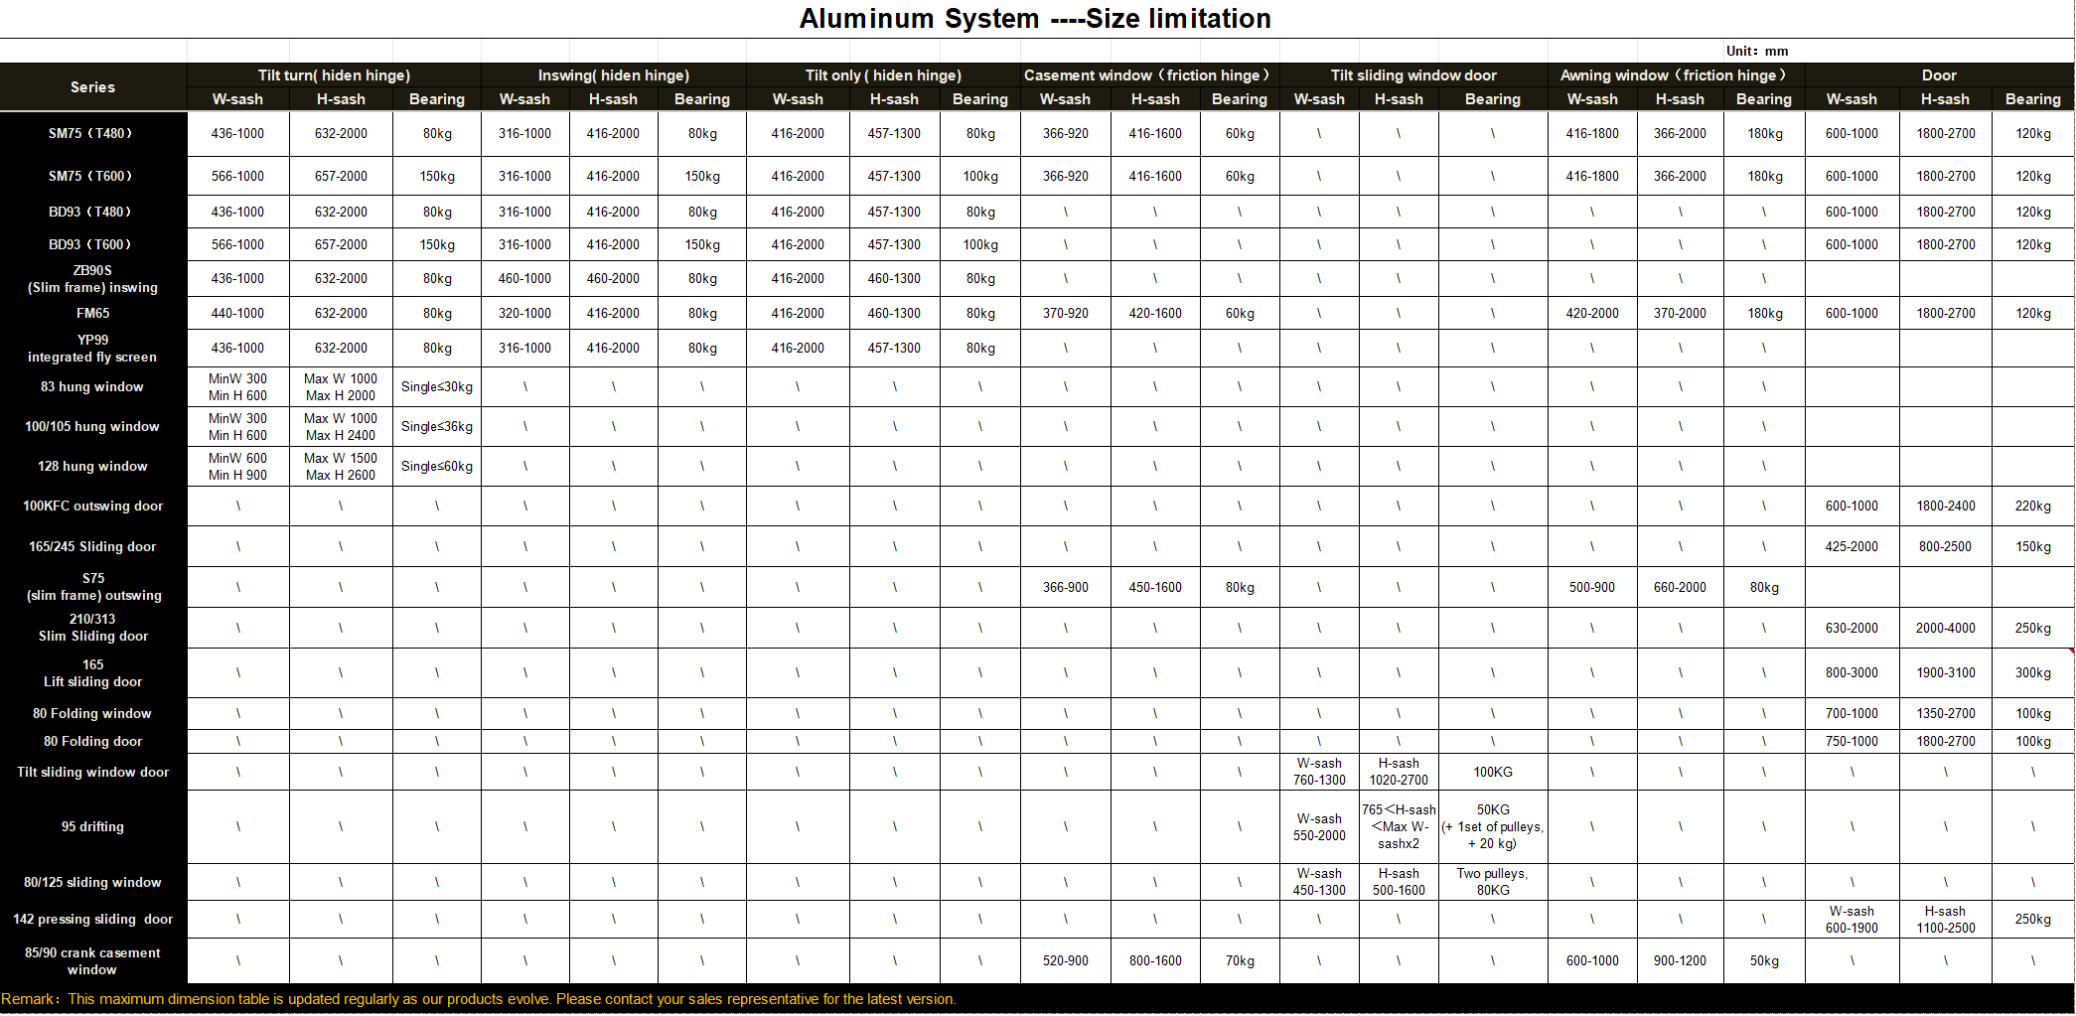Select the Tilt turn (hiden hinge) header
Screen dimensions: 2076x1016
[334, 75]
